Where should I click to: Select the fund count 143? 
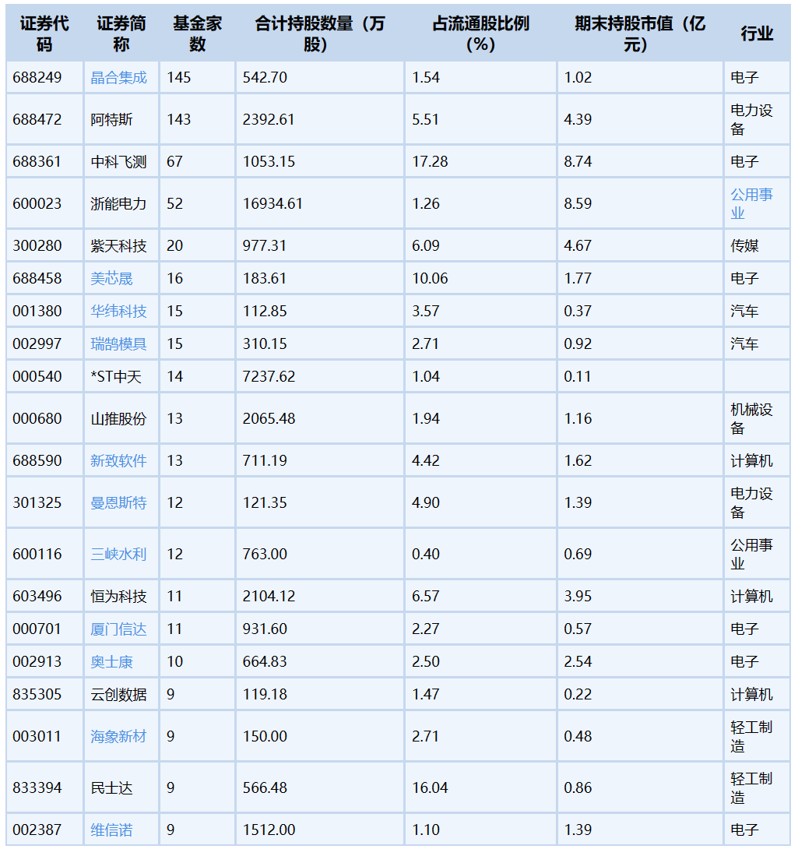click(x=178, y=119)
